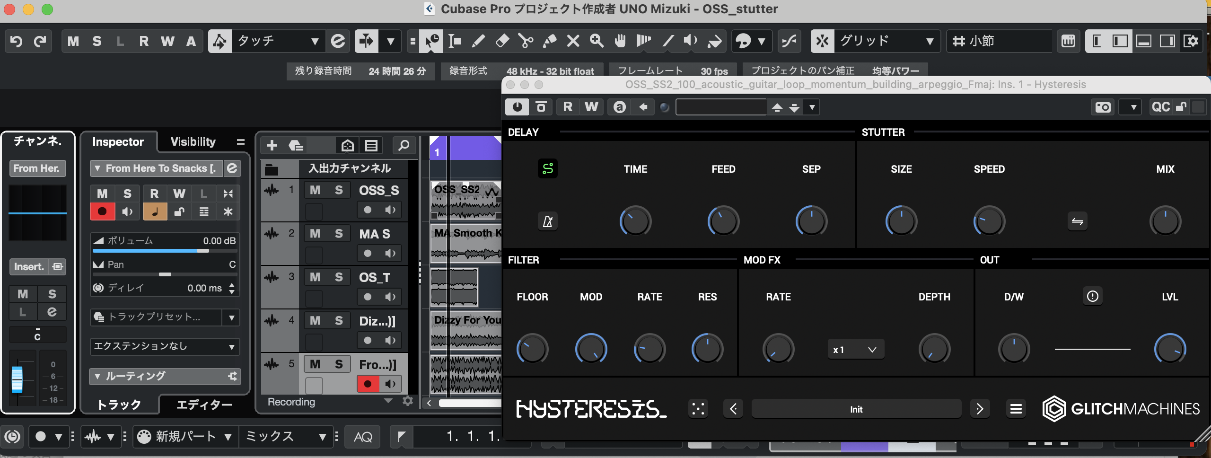Select the Erase tool

click(502, 41)
